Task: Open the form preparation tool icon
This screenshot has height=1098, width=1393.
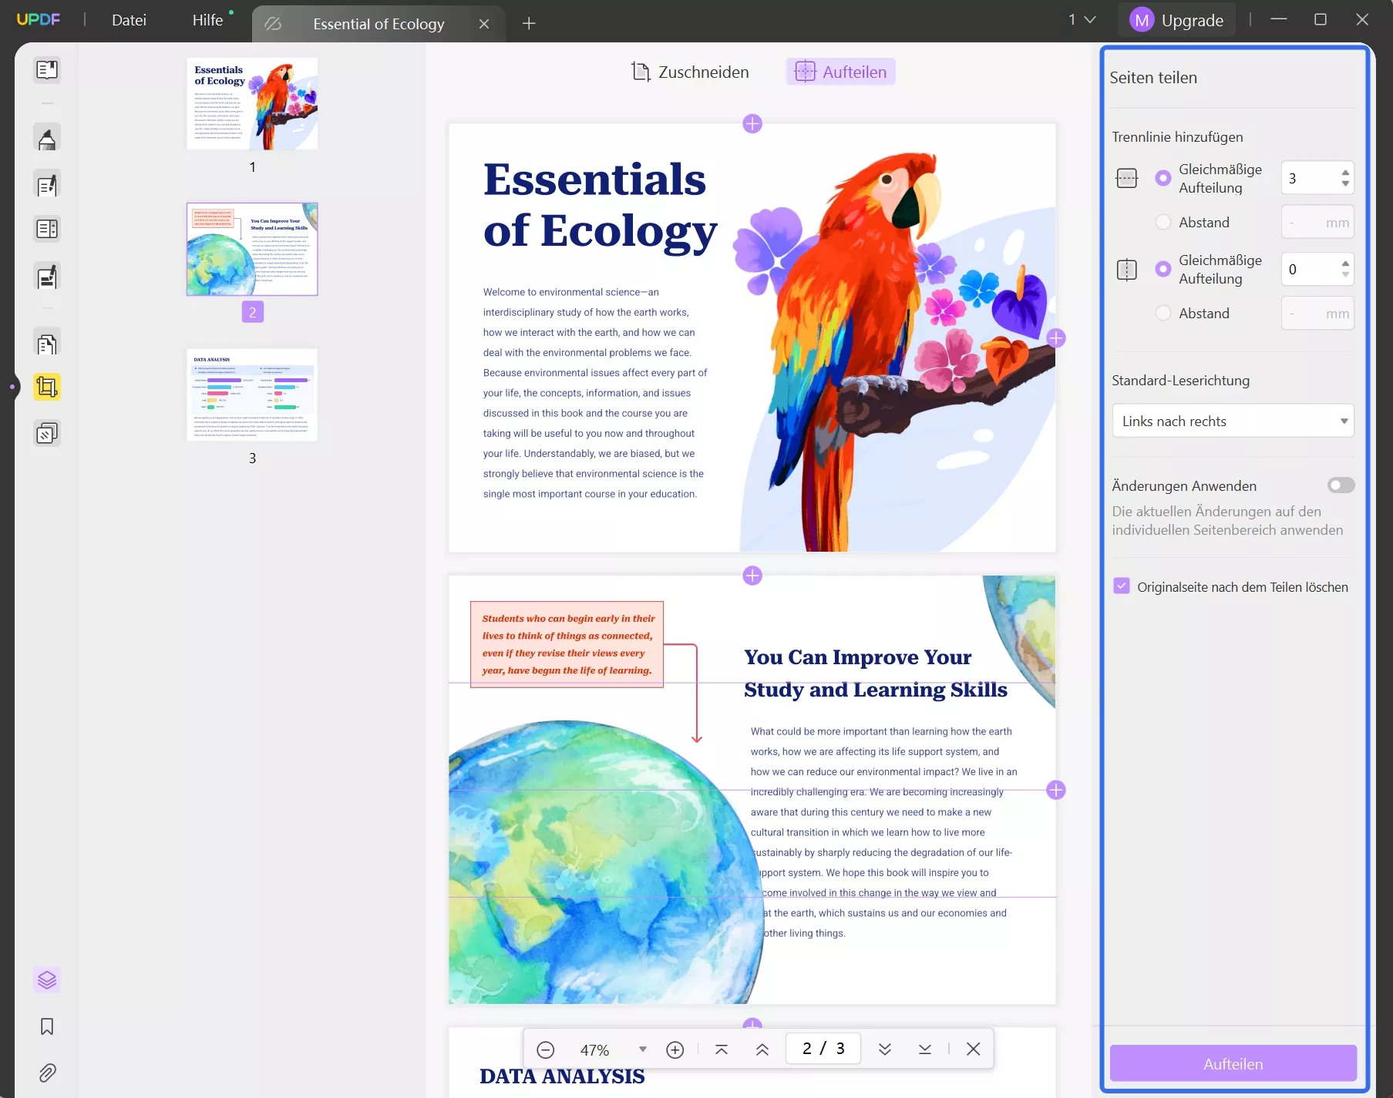Action: (x=47, y=229)
